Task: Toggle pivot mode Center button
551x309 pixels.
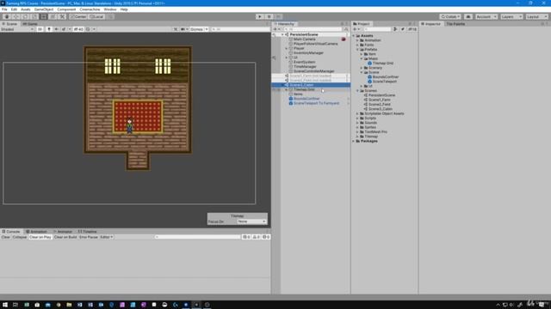Action: tap(78, 16)
